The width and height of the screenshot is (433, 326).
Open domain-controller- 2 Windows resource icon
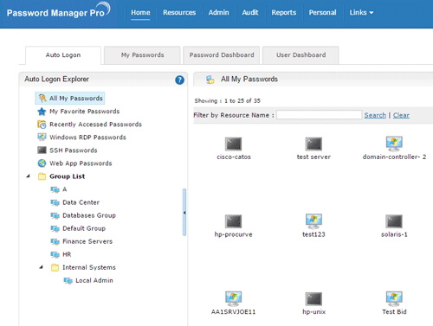tap(394, 144)
